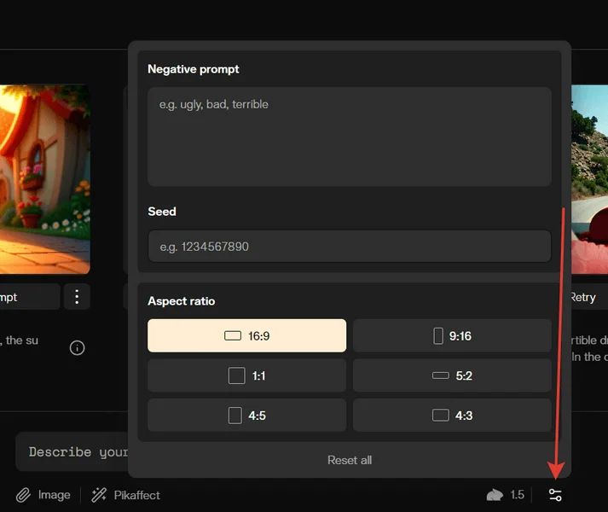Click into the Seed number field
Viewport: 608px width, 512px height.
tap(350, 247)
